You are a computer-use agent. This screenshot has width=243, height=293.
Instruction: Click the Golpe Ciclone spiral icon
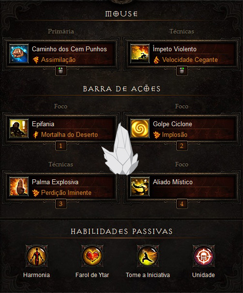click(x=140, y=129)
